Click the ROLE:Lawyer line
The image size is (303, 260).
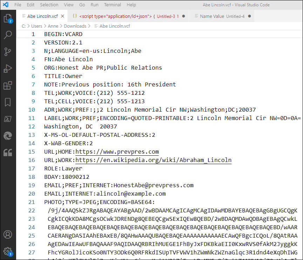tap(63, 169)
